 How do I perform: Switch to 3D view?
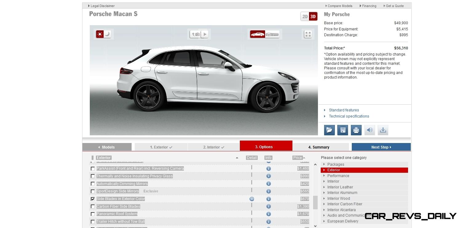[313, 17]
